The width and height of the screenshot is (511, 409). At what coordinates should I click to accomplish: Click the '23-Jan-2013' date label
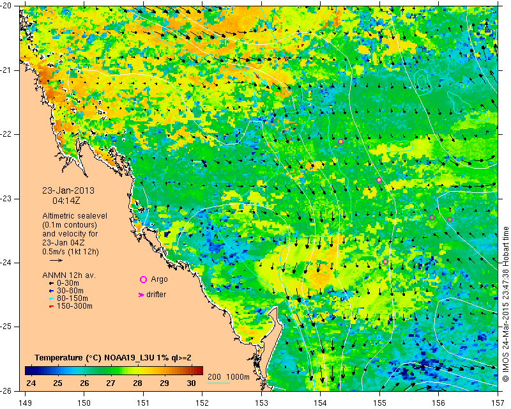(x=68, y=190)
